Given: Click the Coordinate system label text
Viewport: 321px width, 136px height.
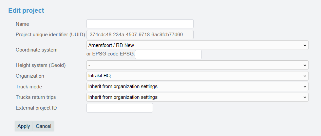Looking at the screenshot, I should [x=36, y=50].
